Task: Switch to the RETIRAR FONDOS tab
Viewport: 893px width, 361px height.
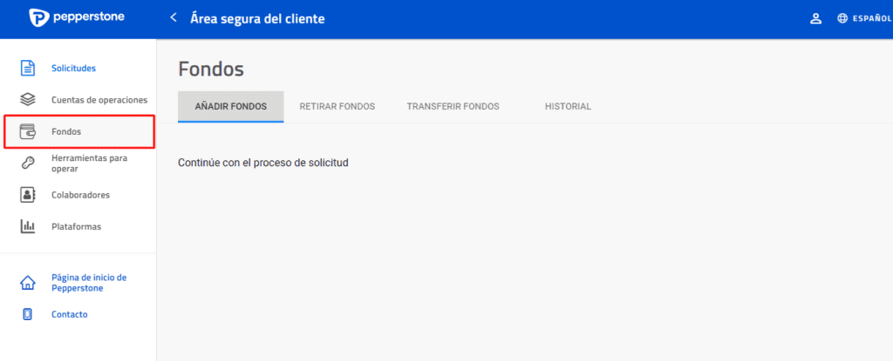Action: click(x=337, y=106)
